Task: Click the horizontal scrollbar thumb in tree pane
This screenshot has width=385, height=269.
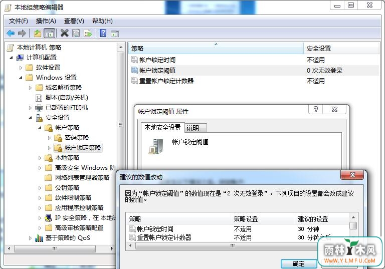Action: tap(55, 248)
